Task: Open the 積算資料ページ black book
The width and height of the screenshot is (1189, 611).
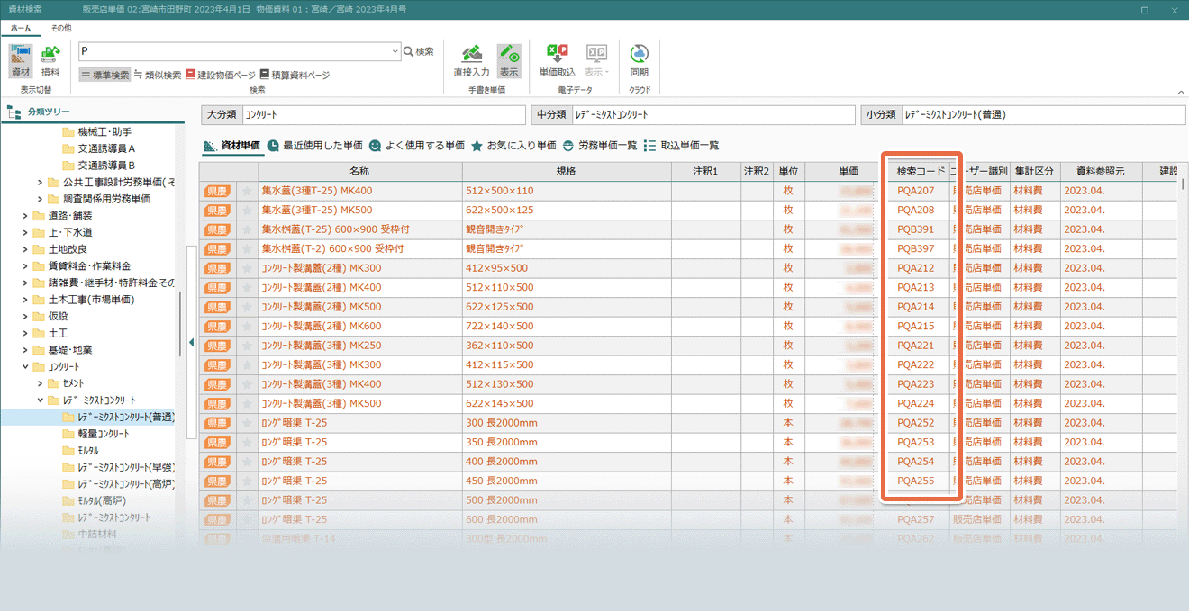Action: (x=295, y=75)
